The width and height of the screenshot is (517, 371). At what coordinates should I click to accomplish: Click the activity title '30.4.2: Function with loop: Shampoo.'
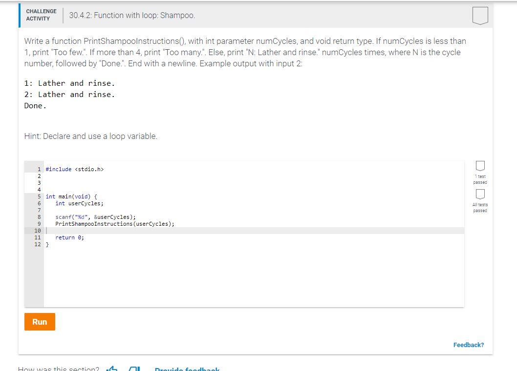point(131,15)
